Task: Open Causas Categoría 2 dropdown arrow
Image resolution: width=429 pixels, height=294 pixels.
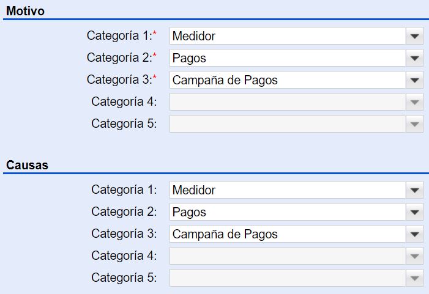Action: (x=414, y=212)
